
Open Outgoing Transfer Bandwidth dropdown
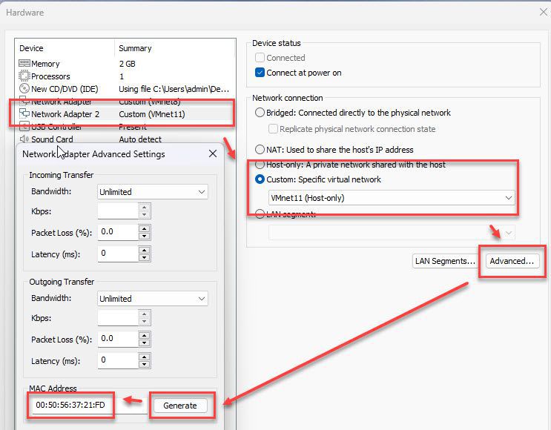[153, 299]
